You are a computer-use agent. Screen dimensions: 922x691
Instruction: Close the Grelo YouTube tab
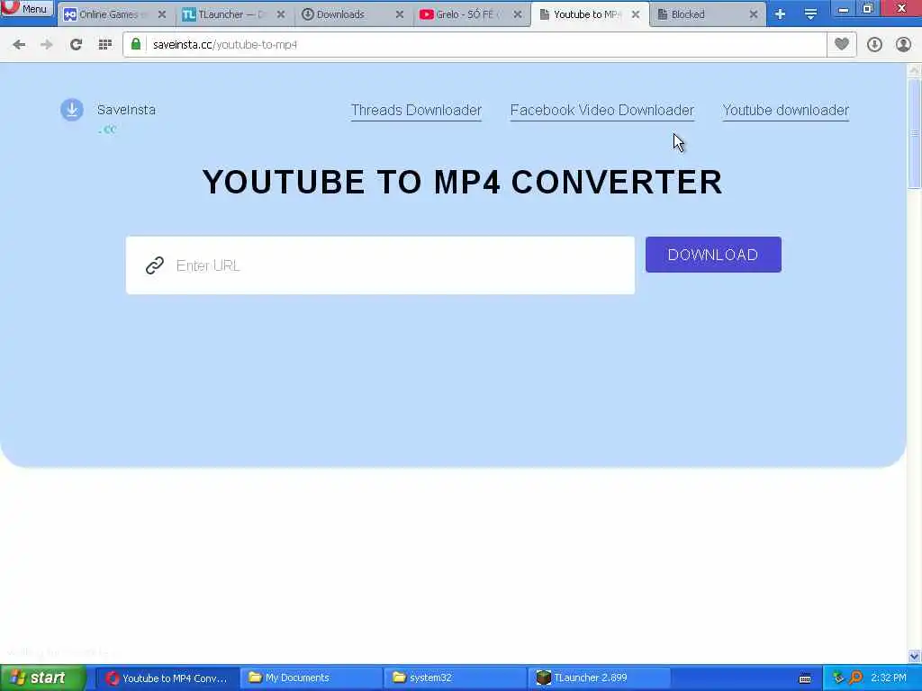[x=518, y=14]
